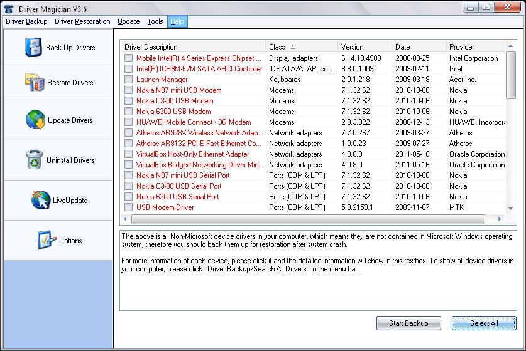Screen dimensions: 526x351
Task: Click the horizontal scroll right arrow
Action: (x=500, y=219)
